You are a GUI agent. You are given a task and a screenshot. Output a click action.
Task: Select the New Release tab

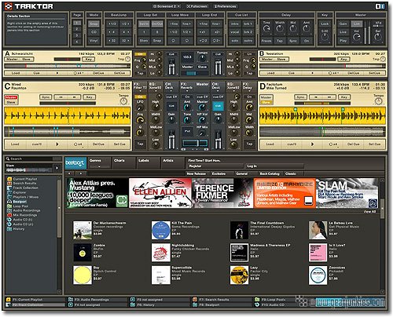click(x=196, y=173)
